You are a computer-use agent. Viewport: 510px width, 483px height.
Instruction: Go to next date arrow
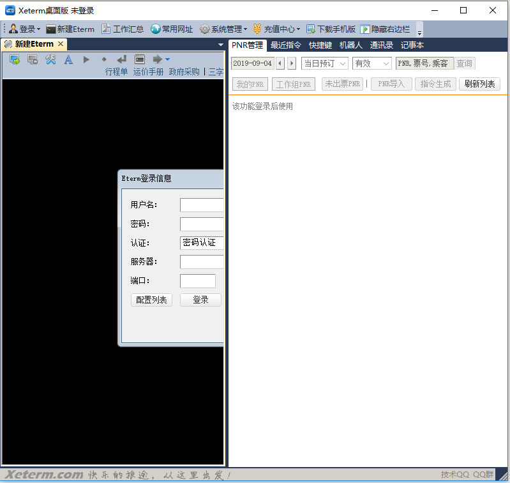292,63
